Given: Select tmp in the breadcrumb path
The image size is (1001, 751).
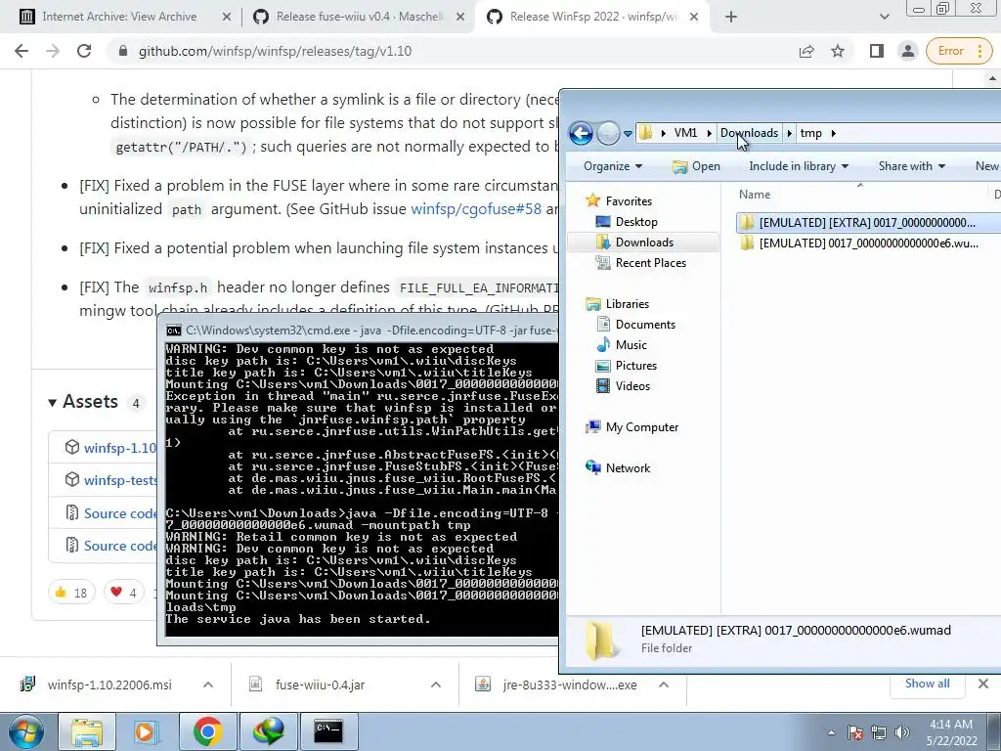Looking at the screenshot, I should pyautogui.click(x=810, y=133).
